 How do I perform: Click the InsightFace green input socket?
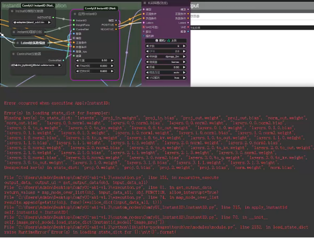tap(74, 25)
